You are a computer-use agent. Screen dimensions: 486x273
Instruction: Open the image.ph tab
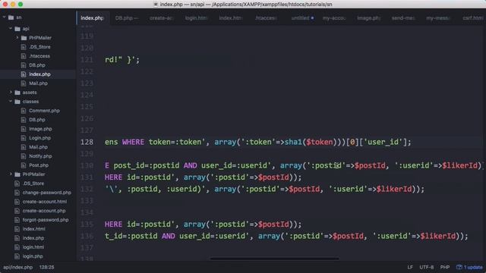[x=369, y=18]
